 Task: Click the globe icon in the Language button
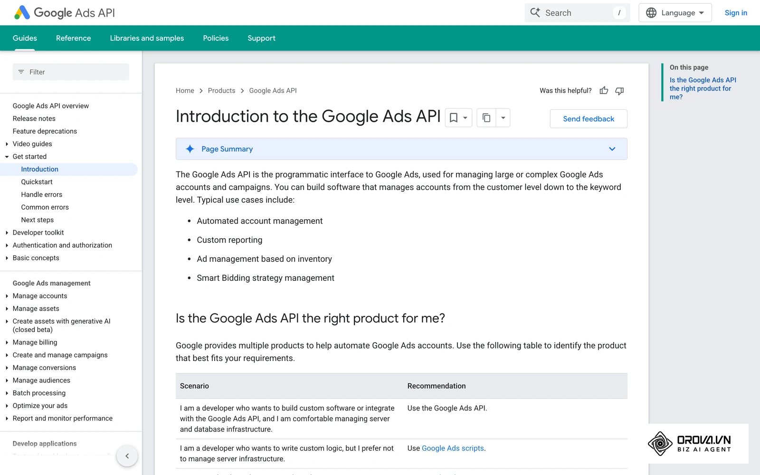coord(651,13)
